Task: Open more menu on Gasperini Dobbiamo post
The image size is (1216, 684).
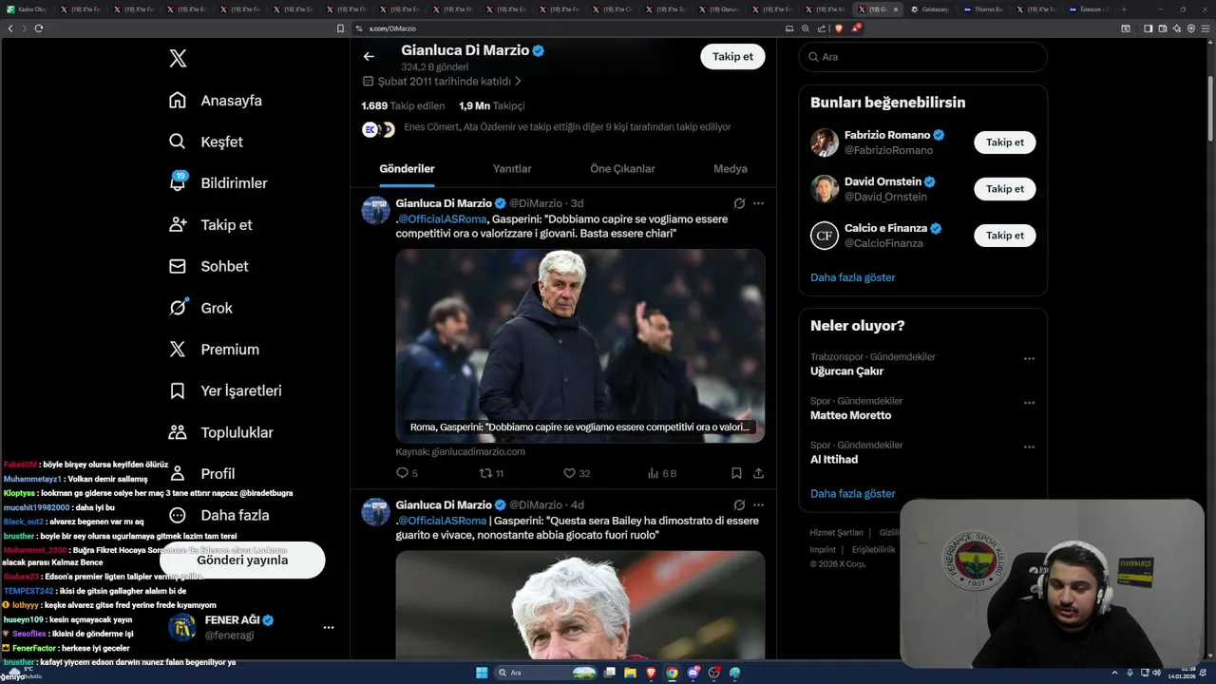Action: pyautogui.click(x=758, y=203)
